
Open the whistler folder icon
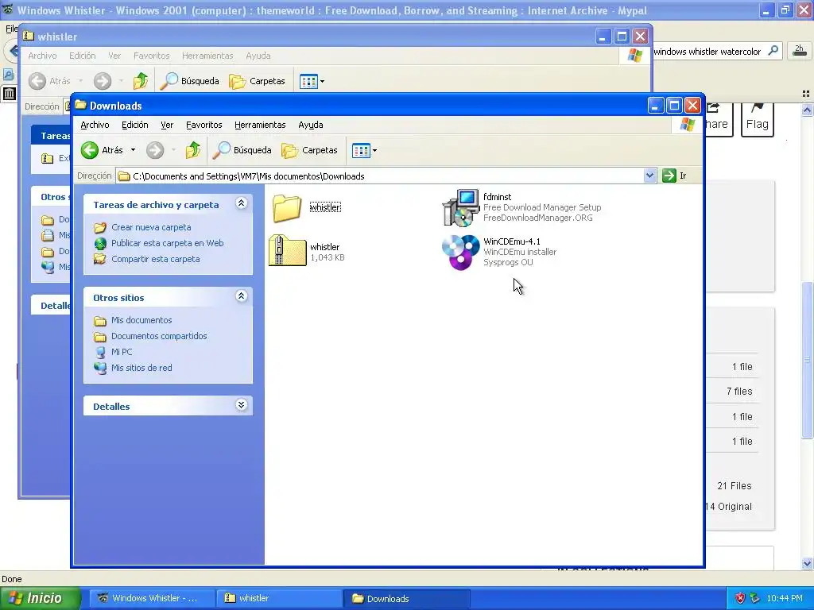287,208
